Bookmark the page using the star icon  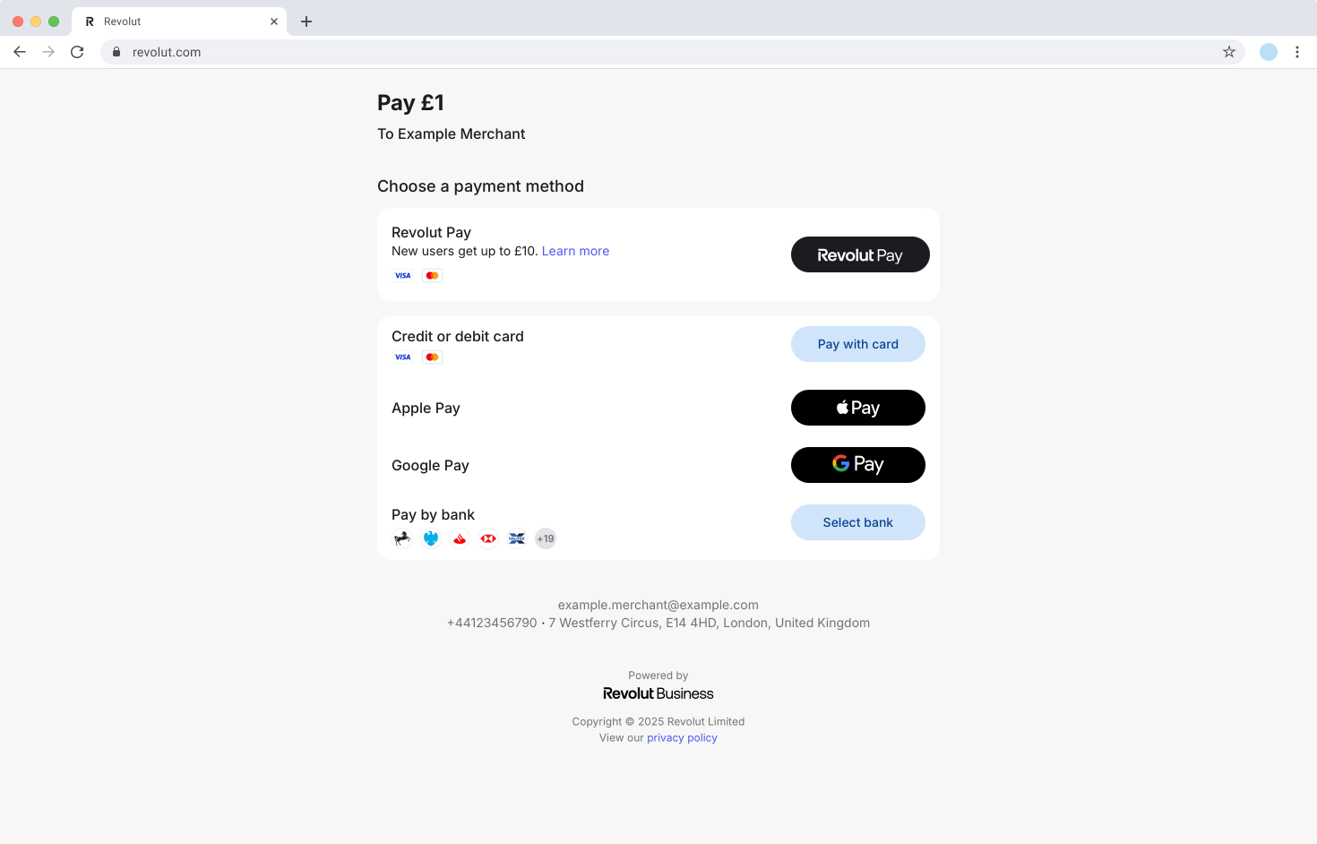tap(1228, 52)
